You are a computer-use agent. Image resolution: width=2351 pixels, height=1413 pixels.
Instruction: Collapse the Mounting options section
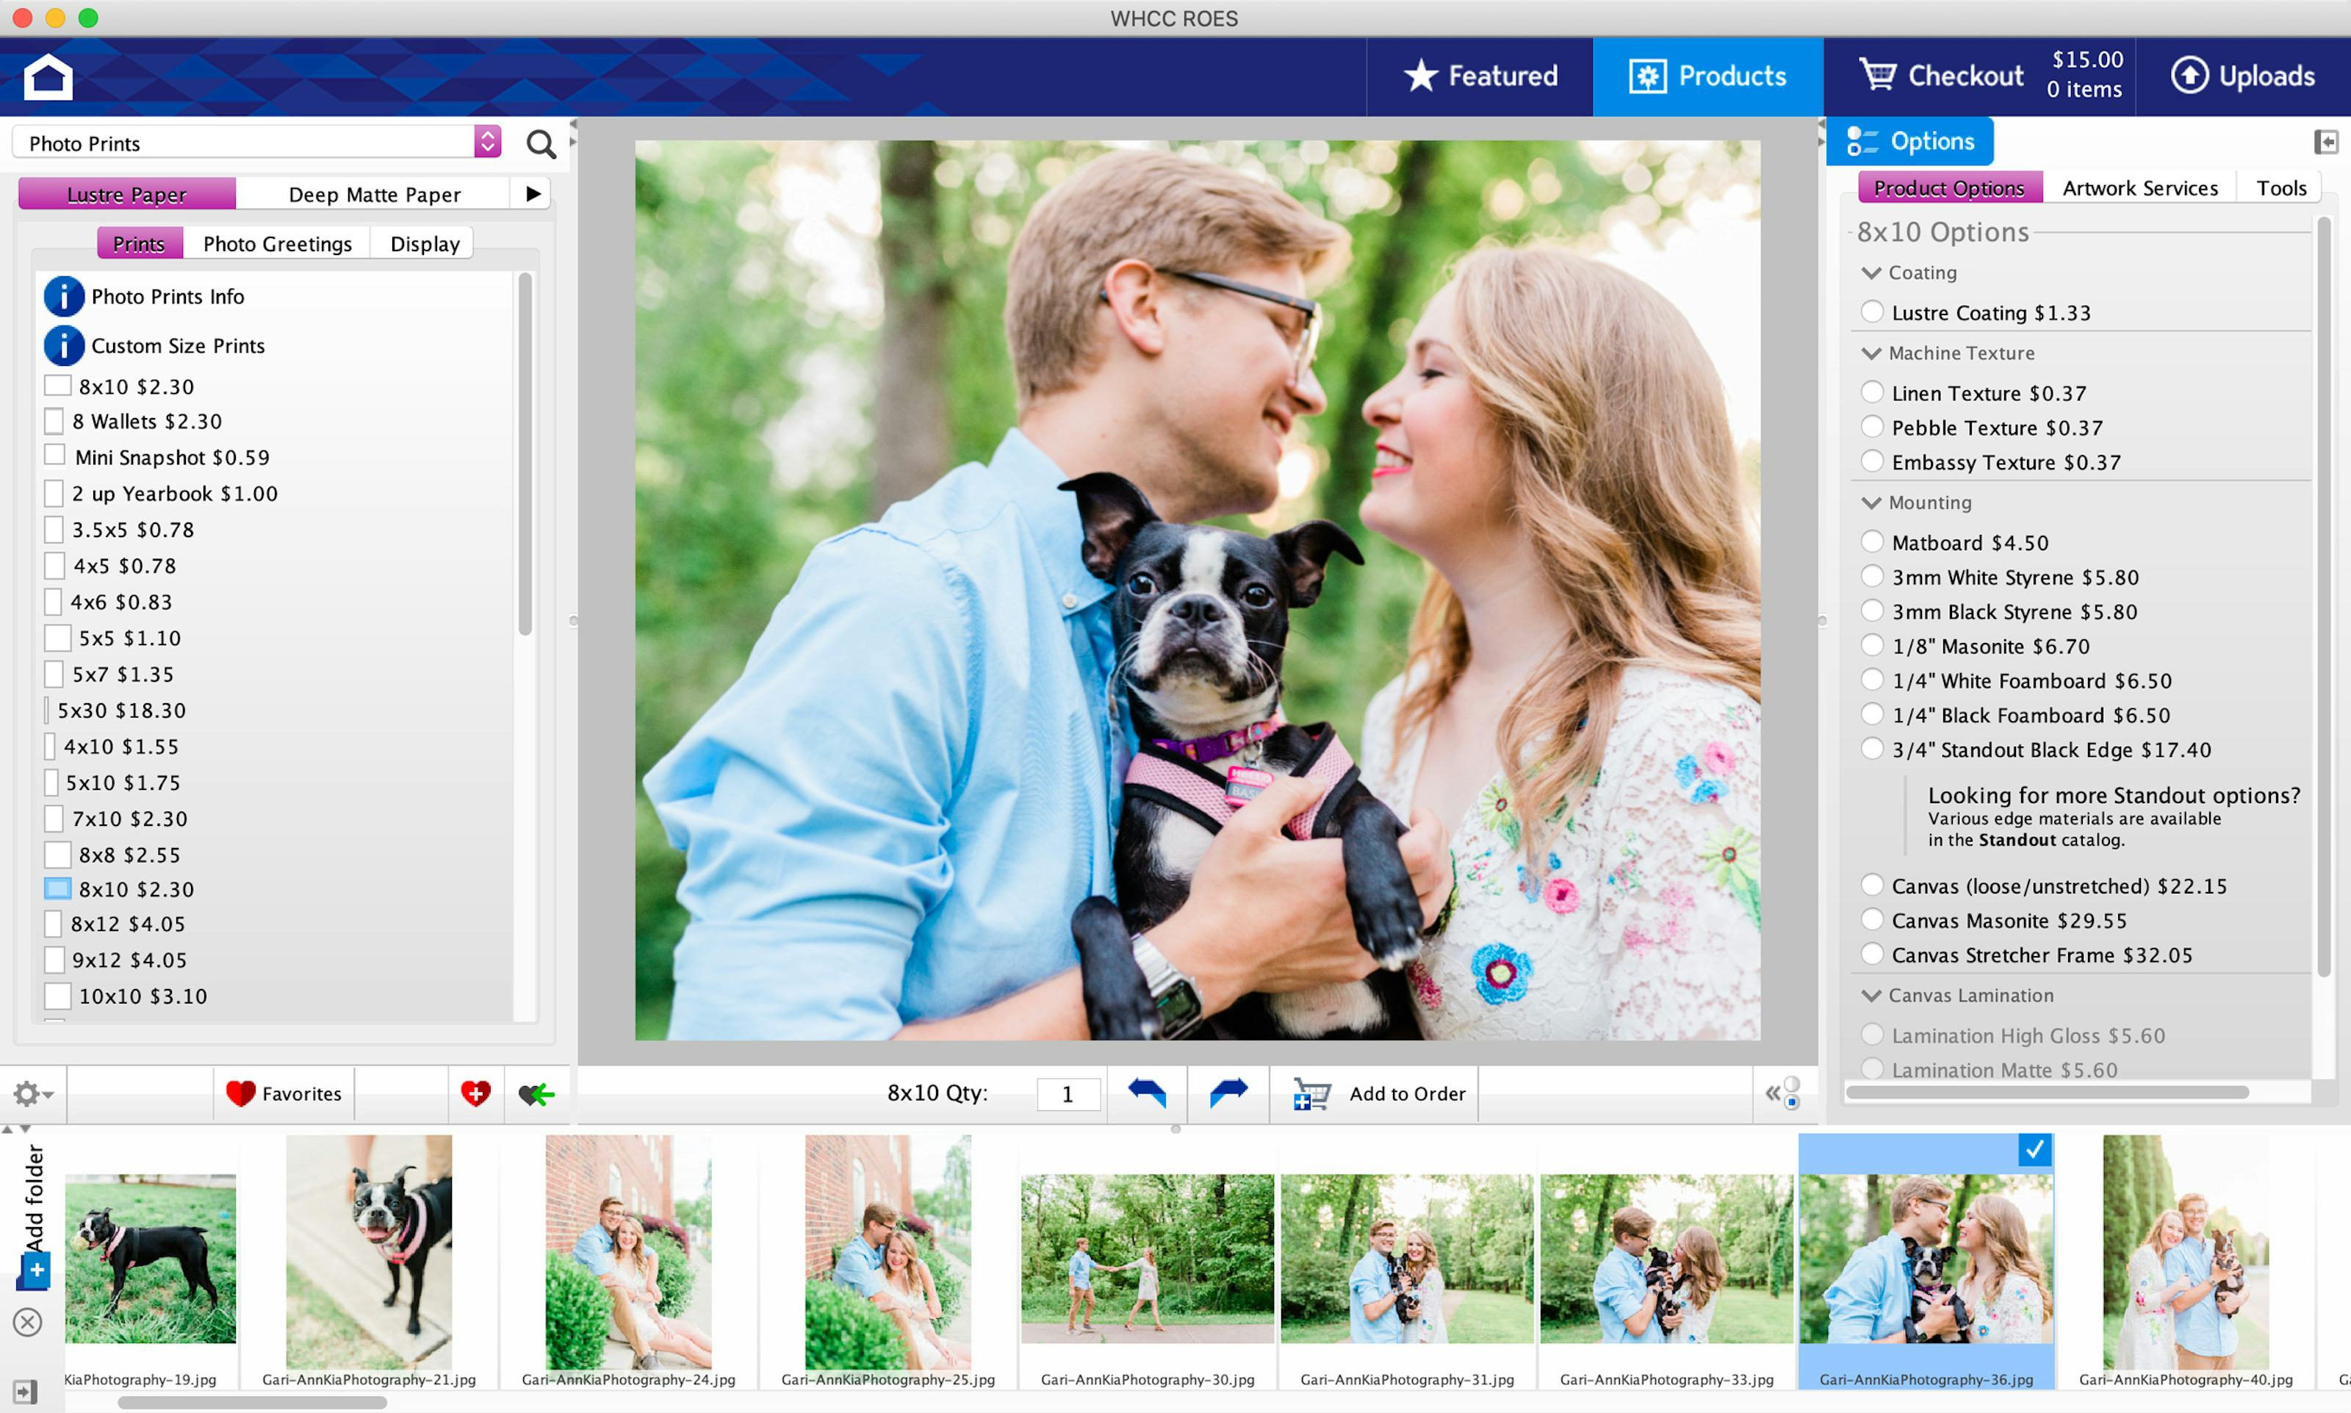click(x=1871, y=503)
